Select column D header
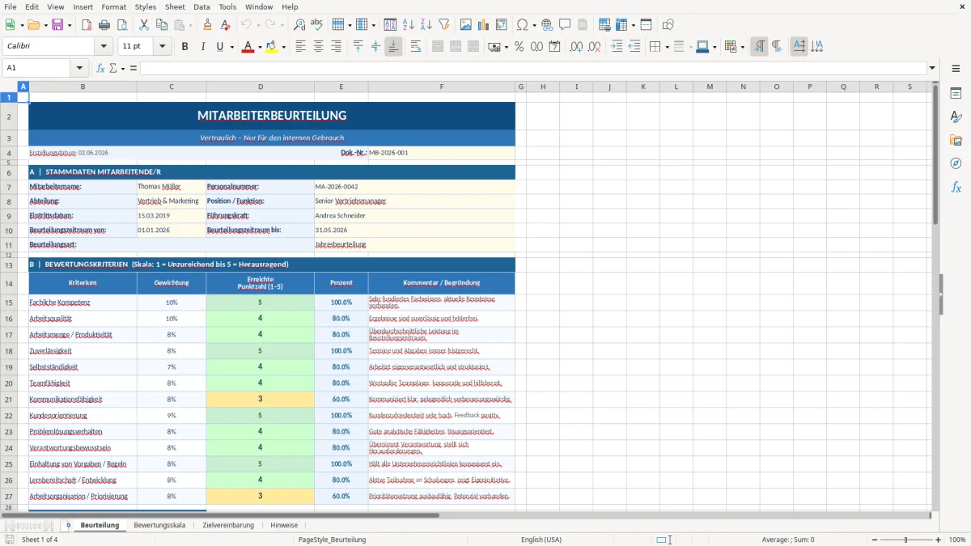The image size is (971, 546). pos(260,87)
